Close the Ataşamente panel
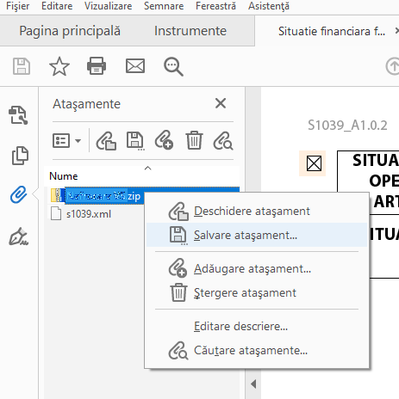Screen dimensions: 399x399 point(221,103)
